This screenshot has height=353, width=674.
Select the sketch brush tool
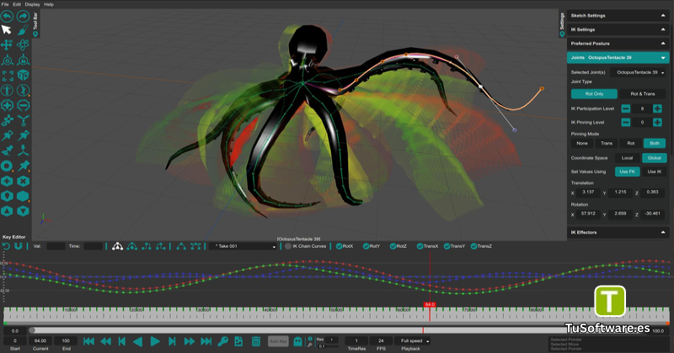(x=24, y=30)
